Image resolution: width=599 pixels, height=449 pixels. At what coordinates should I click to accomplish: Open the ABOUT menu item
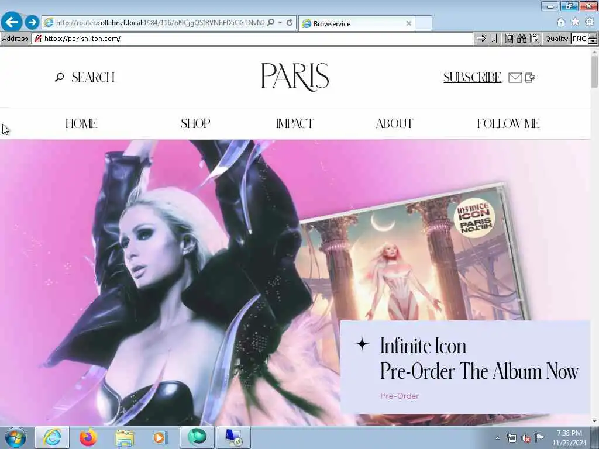point(394,124)
